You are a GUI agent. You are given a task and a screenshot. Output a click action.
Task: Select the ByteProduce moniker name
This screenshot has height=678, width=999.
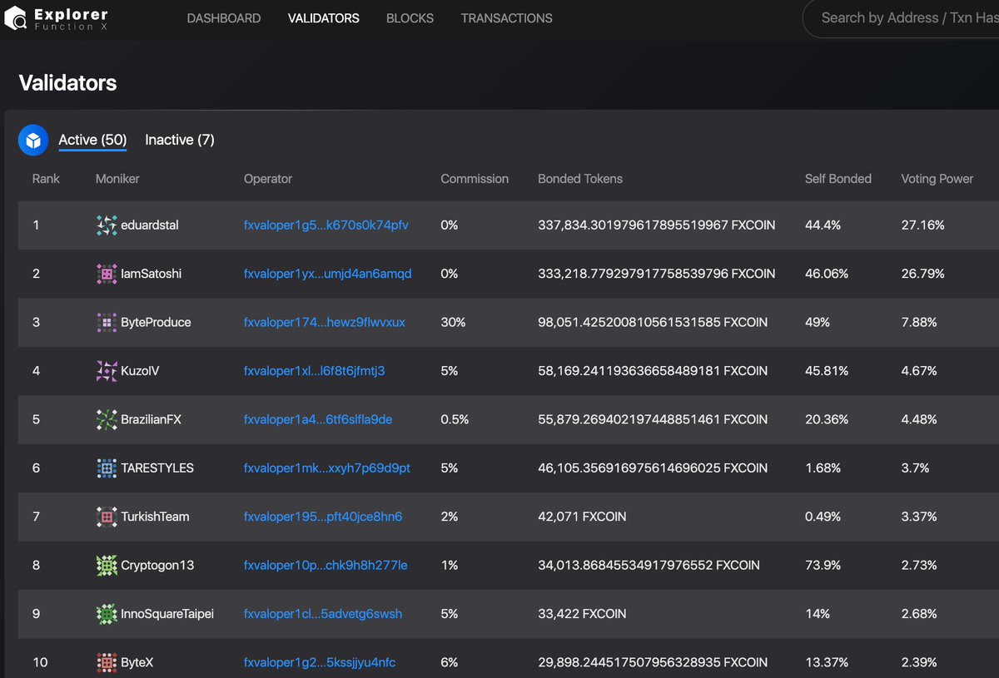pos(156,322)
